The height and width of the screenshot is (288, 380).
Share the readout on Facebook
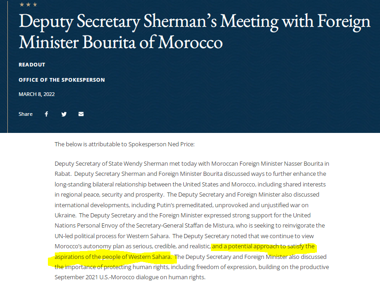coord(47,114)
